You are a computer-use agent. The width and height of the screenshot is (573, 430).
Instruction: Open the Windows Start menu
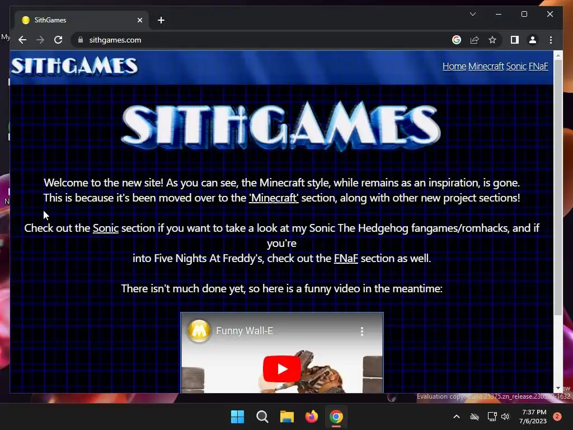(237, 417)
